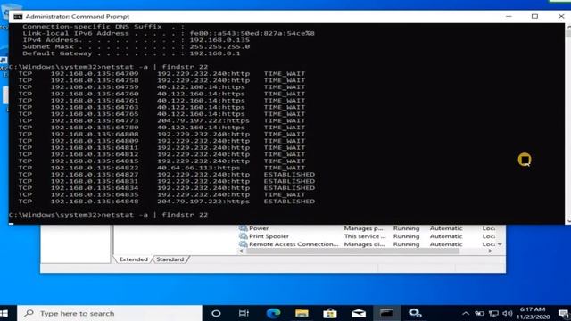The height and width of the screenshot is (321, 571).
Task: Select the Print Spooler service name
Action: tap(269, 236)
